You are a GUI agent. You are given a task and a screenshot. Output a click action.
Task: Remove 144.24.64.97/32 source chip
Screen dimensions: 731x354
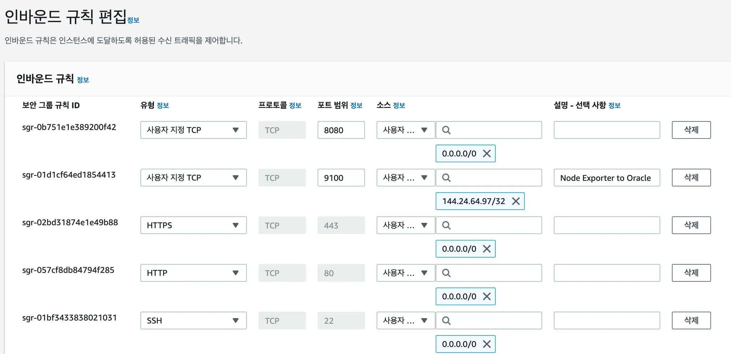tap(515, 201)
